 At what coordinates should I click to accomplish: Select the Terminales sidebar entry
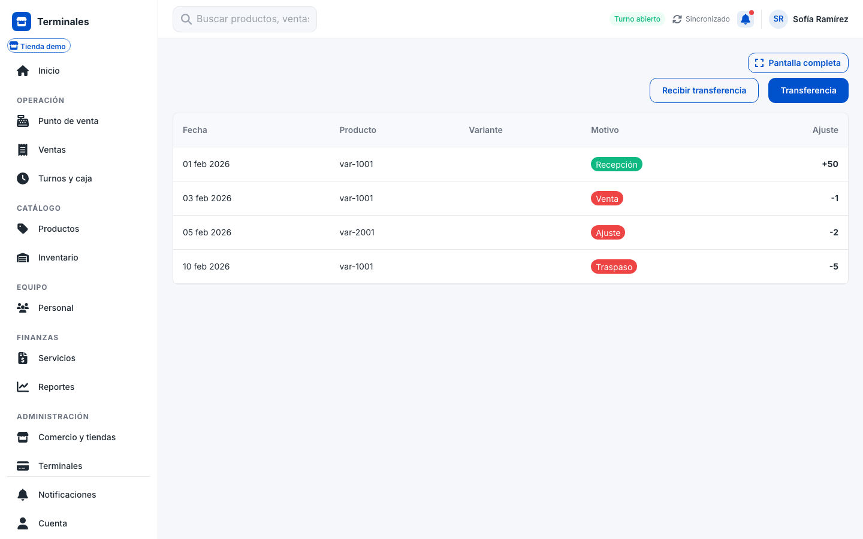pyautogui.click(x=79, y=466)
